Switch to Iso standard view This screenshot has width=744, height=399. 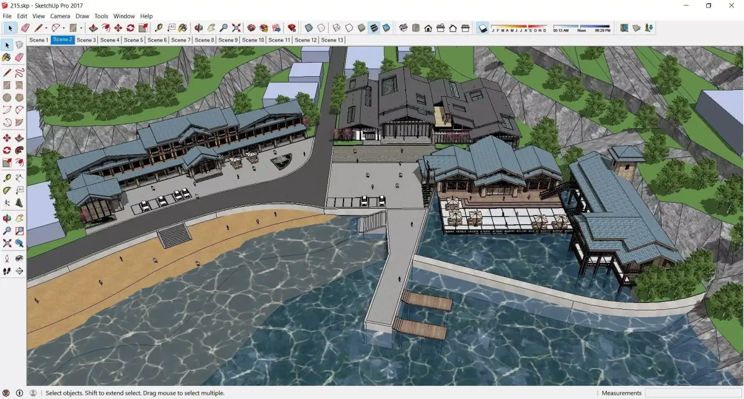[403, 28]
